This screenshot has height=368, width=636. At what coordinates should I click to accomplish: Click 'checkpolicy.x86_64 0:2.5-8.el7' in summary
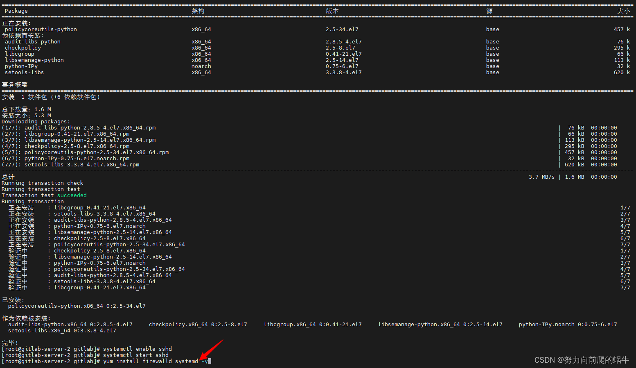(x=198, y=325)
